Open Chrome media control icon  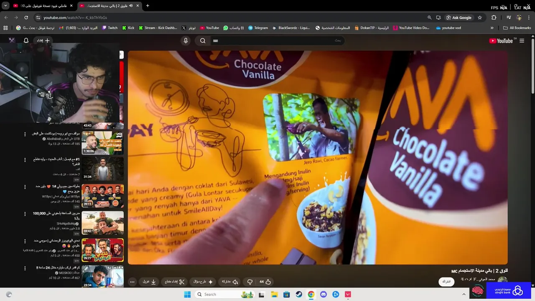(x=509, y=18)
